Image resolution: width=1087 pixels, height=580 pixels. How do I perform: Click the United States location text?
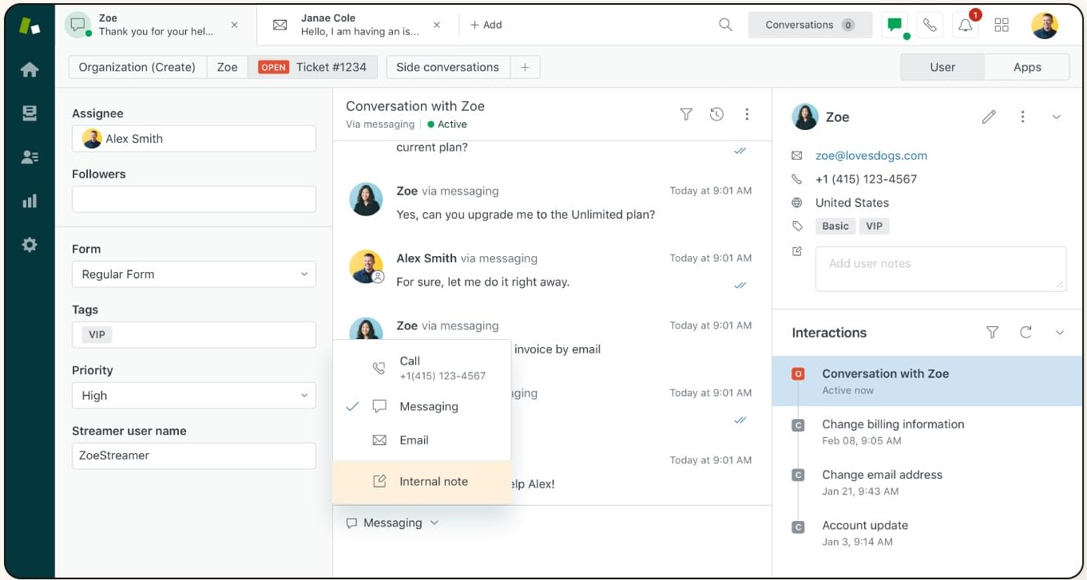[x=852, y=203]
